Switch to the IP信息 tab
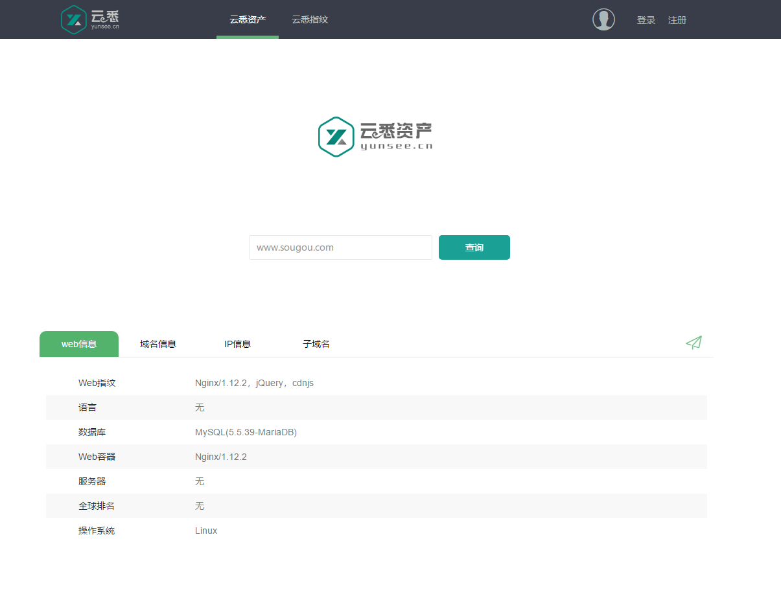 pos(237,344)
